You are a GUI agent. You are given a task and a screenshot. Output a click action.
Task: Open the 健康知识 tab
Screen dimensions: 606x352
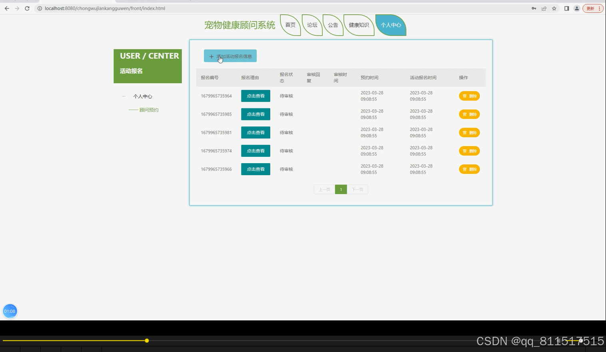(x=359, y=25)
